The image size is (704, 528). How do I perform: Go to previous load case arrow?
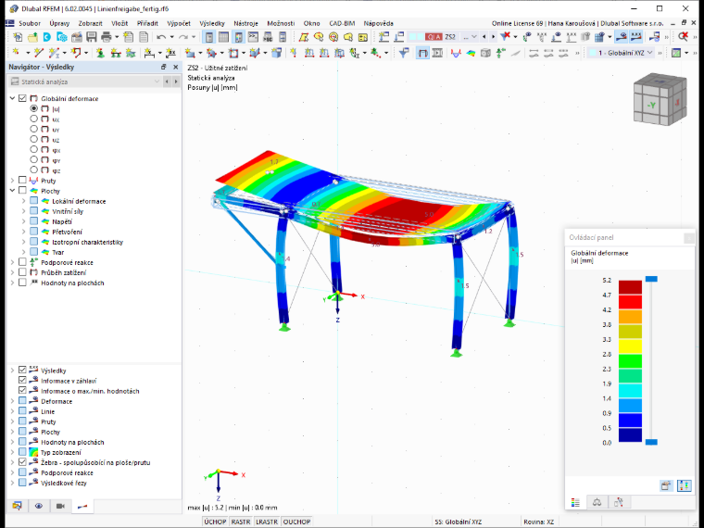pyautogui.click(x=484, y=37)
